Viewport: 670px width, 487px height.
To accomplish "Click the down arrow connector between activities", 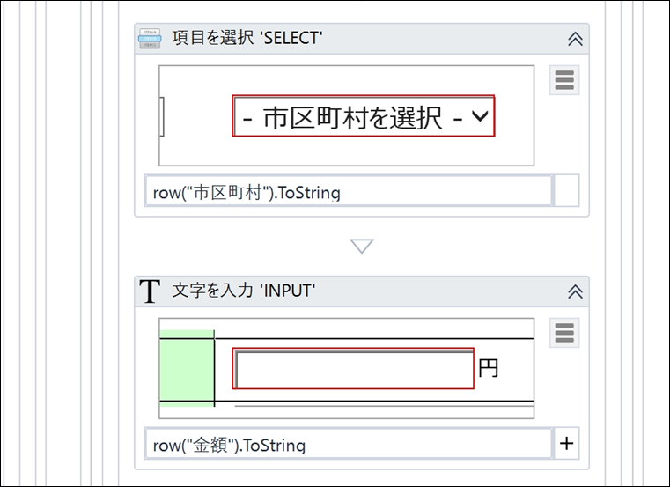I will (362, 246).
